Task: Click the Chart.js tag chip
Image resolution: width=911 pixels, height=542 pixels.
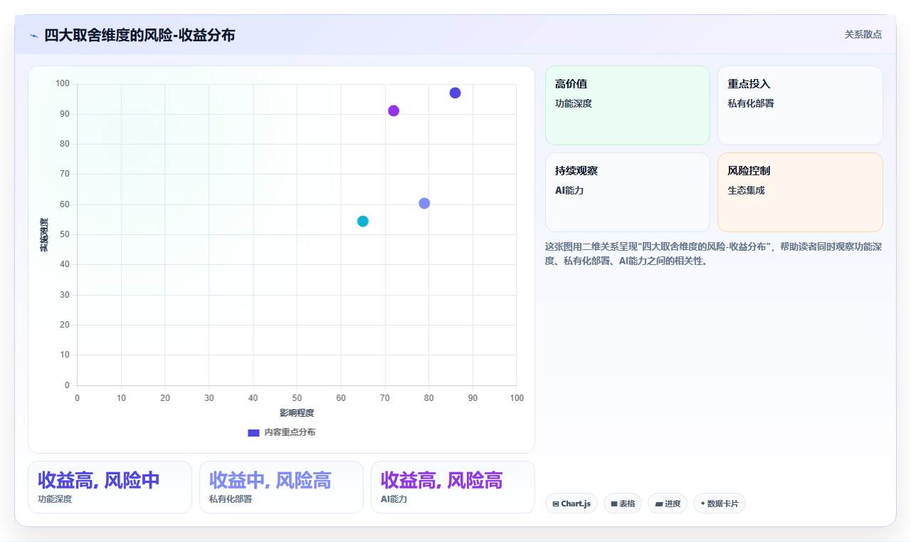Action: (572, 504)
